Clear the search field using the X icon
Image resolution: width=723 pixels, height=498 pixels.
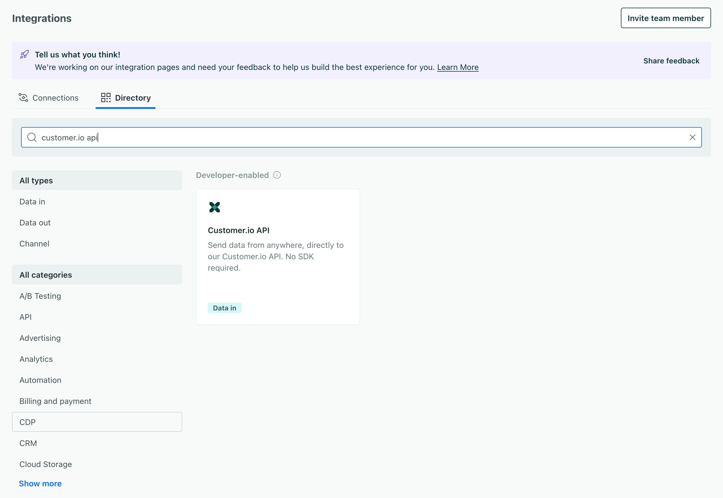692,137
